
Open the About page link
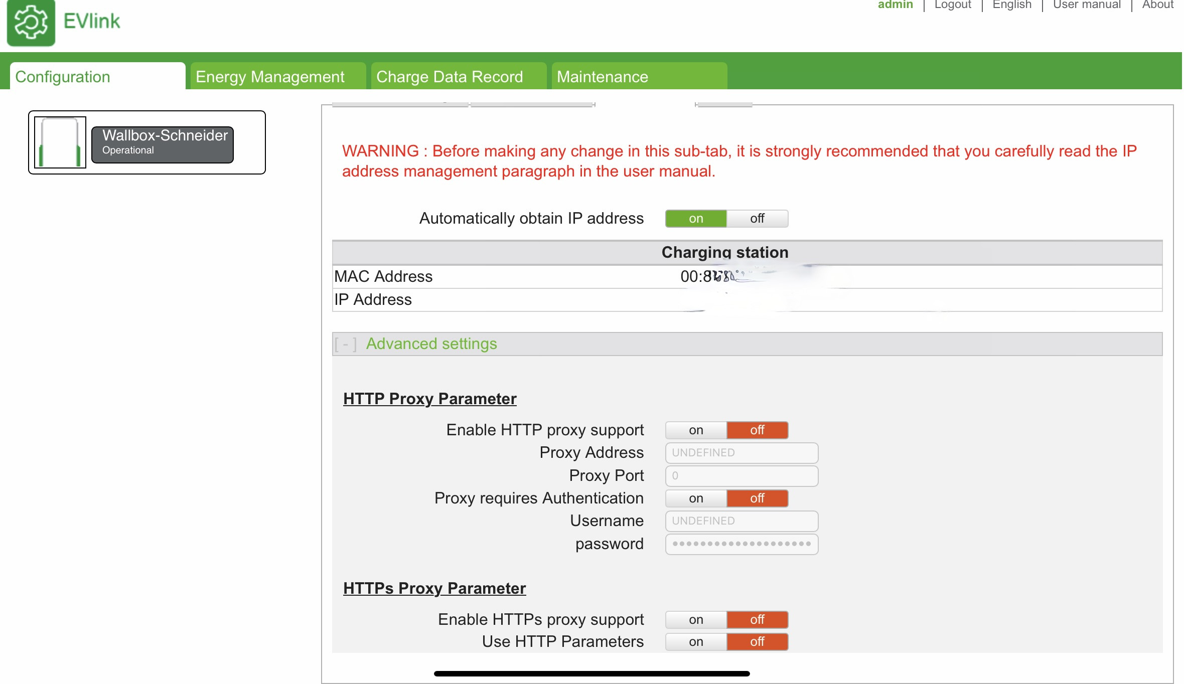pos(1157,5)
